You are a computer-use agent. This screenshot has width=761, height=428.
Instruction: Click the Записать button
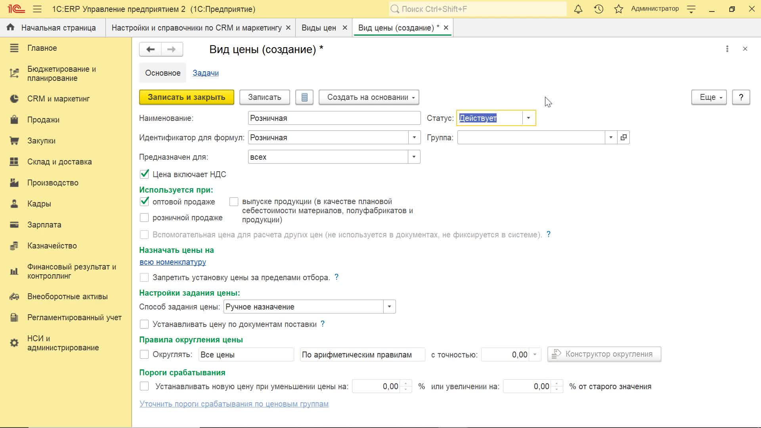click(x=265, y=97)
